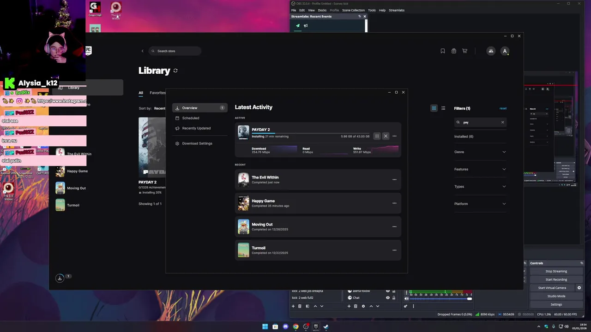Click Start Recording in OBS
The width and height of the screenshot is (591, 332).
(556, 279)
